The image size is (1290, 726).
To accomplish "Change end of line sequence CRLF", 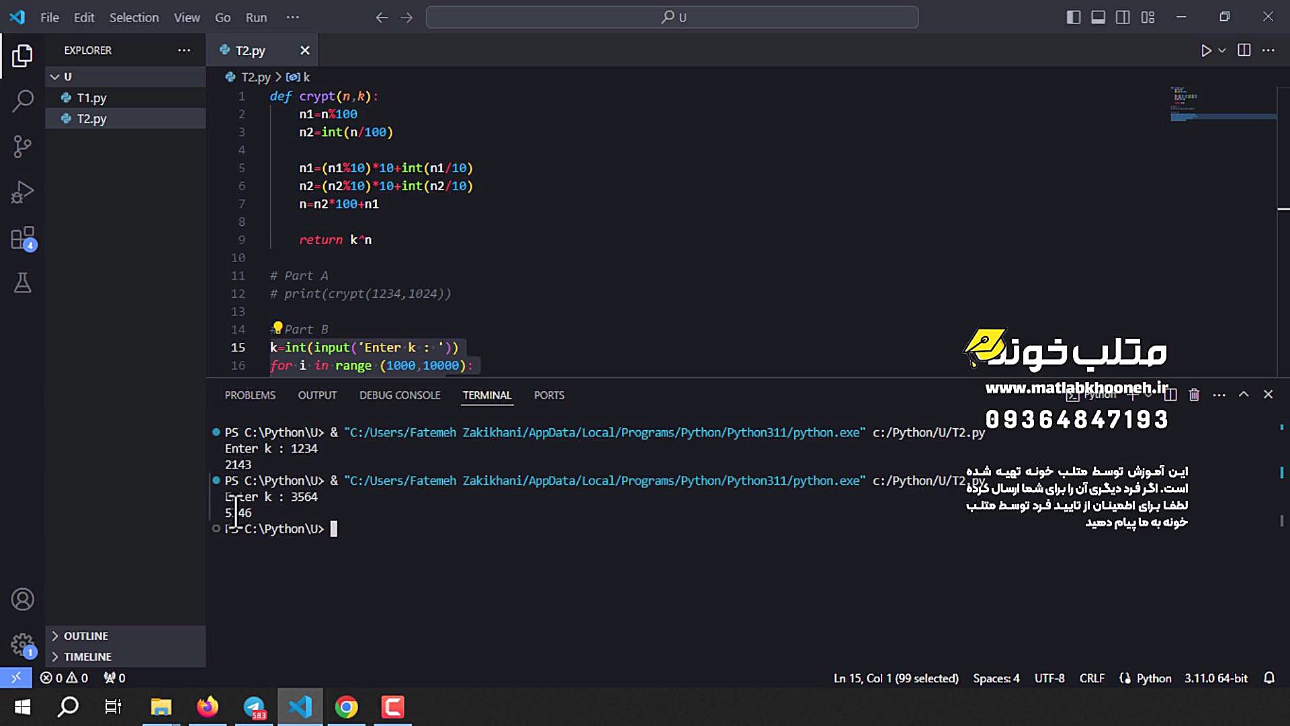I will coord(1092,678).
